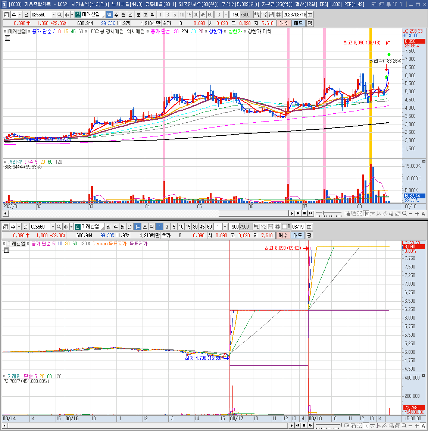This screenshot has width=428, height=431.
Task: Select daily 일 period in upper chart
Action: (109, 15)
